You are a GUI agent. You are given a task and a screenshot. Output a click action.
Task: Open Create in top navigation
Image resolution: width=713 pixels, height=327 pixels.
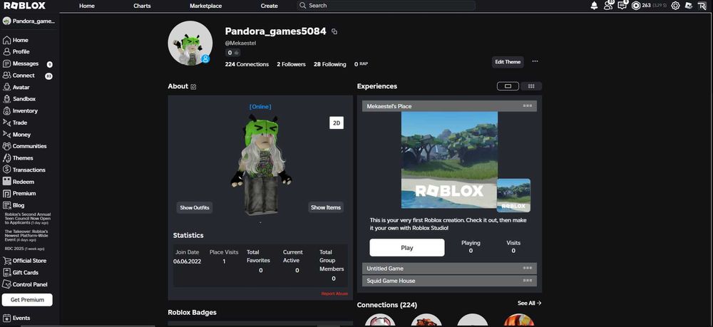coord(270,6)
